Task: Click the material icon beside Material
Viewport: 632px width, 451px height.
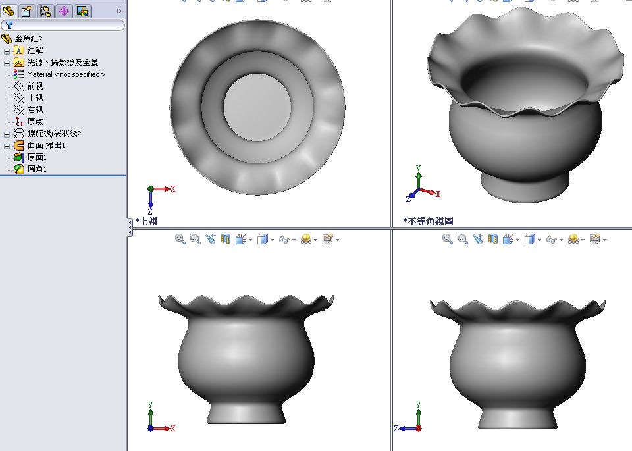Action: click(18, 74)
